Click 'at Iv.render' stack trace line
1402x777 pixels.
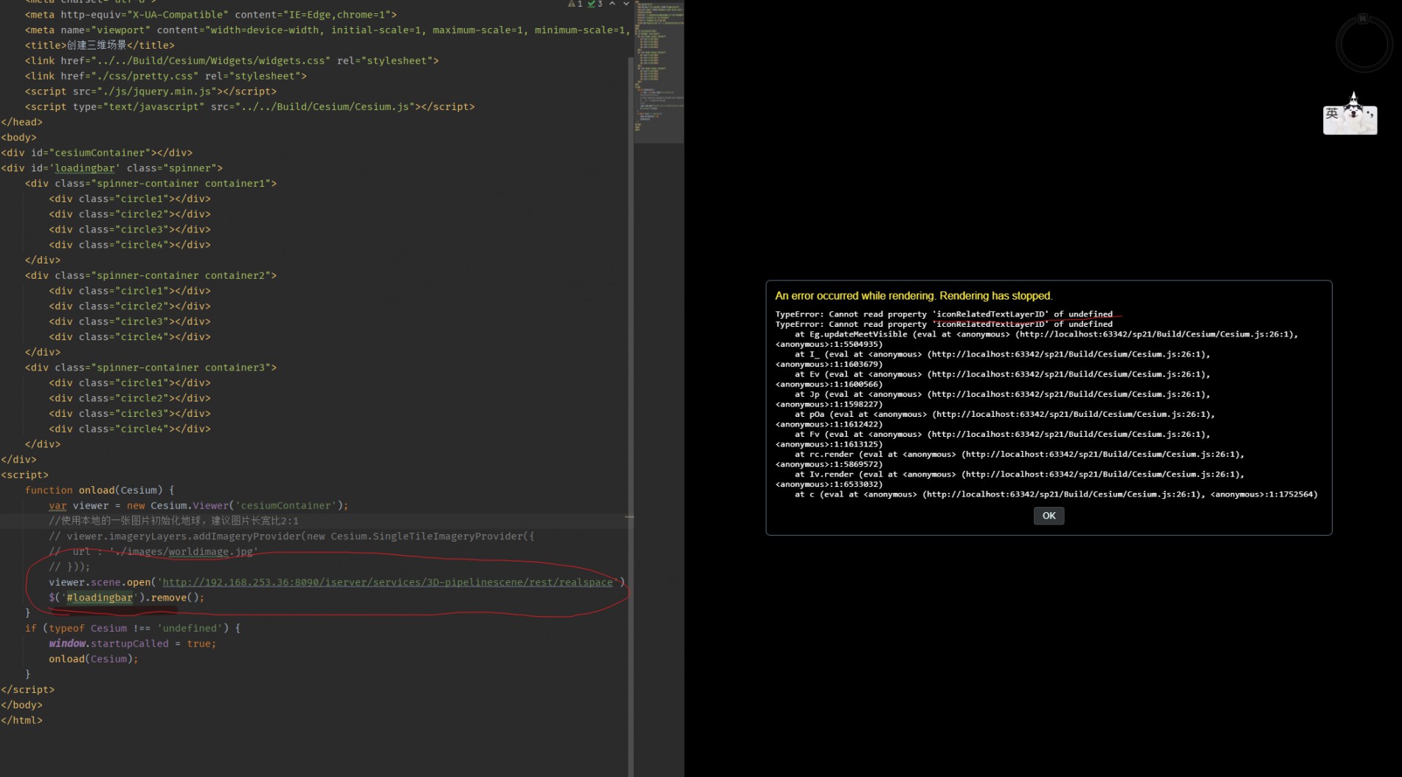pos(1019,474)
